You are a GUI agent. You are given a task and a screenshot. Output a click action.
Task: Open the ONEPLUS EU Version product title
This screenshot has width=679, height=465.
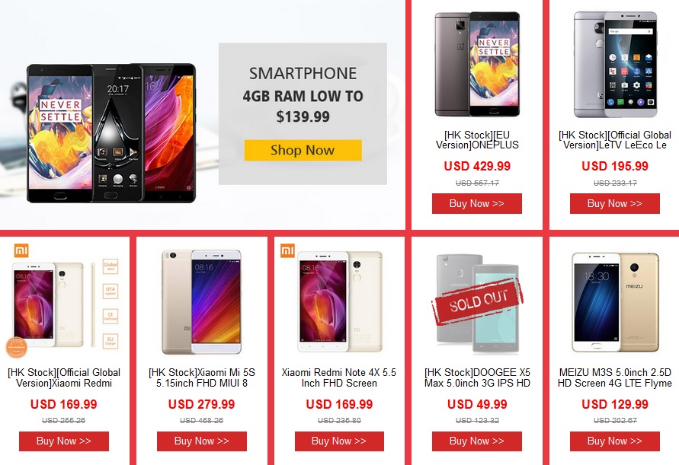477,140
